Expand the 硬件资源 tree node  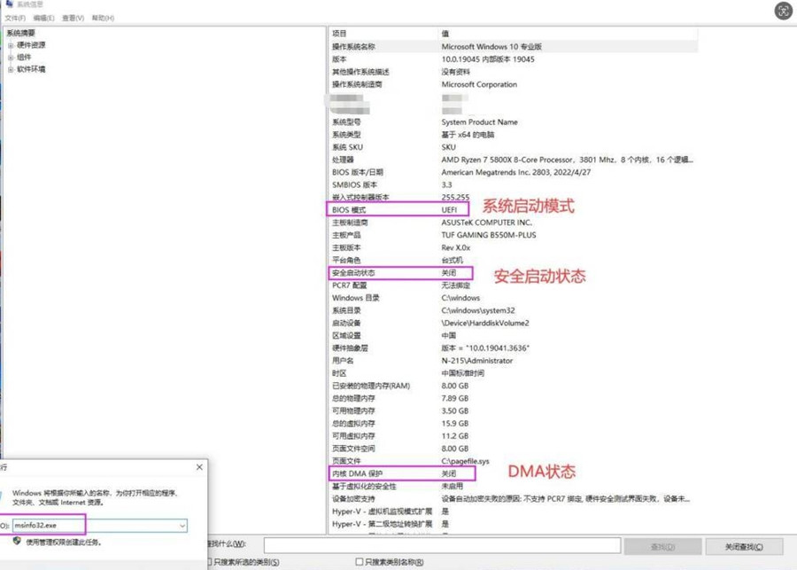click(x=11, y=45)
